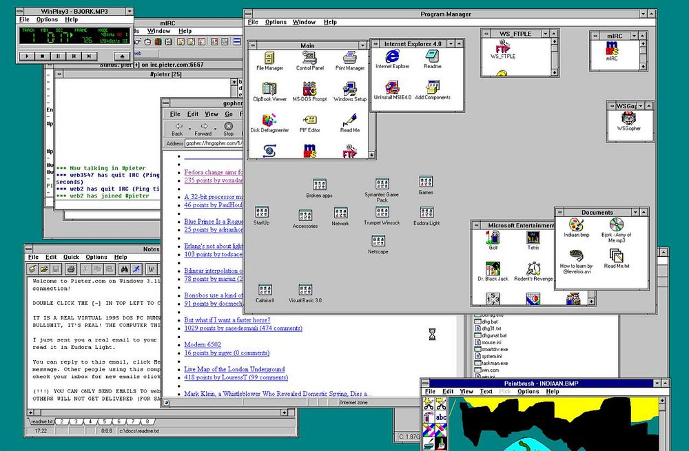This screenshot has width=689, height=451.
Task: Open the Window menu in mIRC
Action: click(158, 31)
